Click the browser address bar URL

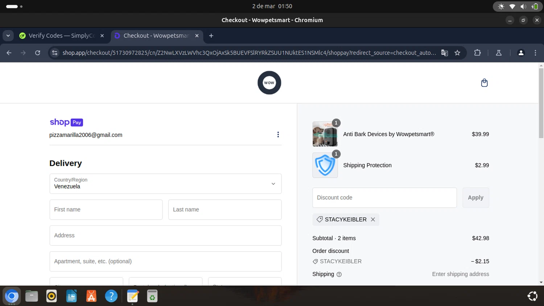click(249, 53)
